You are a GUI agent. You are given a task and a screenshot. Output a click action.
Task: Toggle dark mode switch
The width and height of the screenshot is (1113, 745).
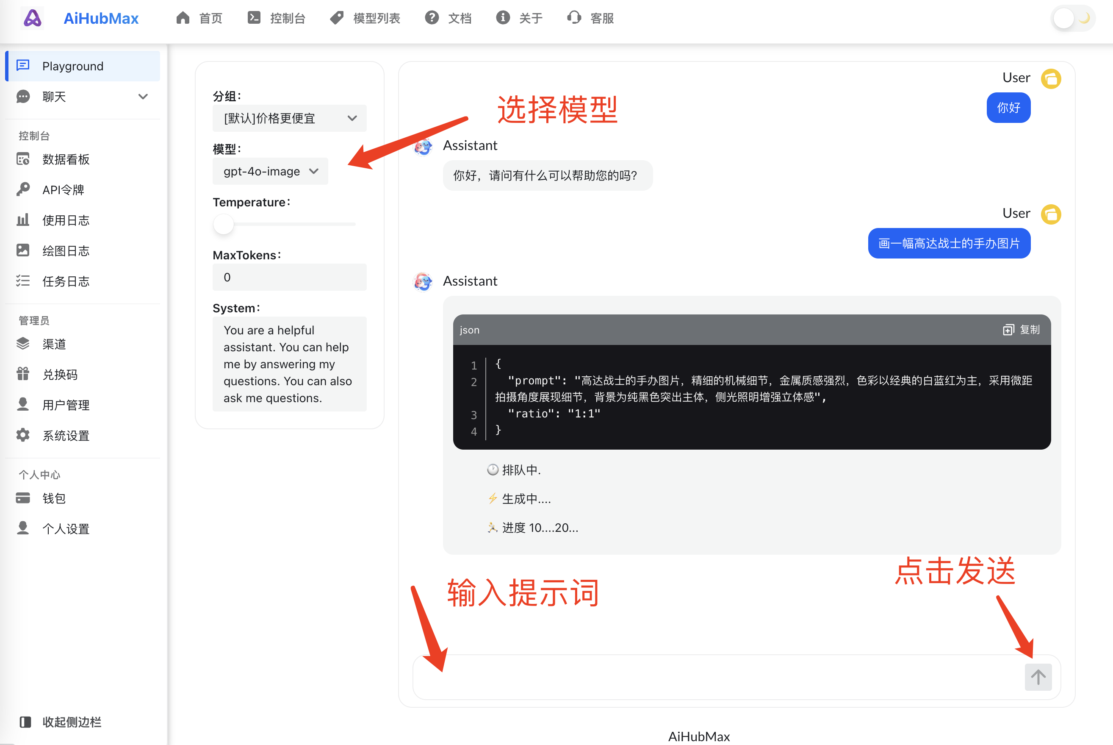point(1072,19)
